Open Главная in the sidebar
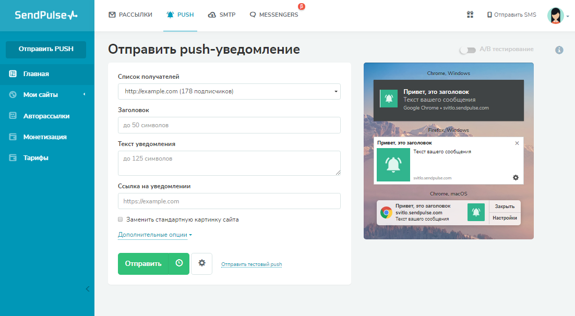The image size is (575, 316). pos(47,74)
